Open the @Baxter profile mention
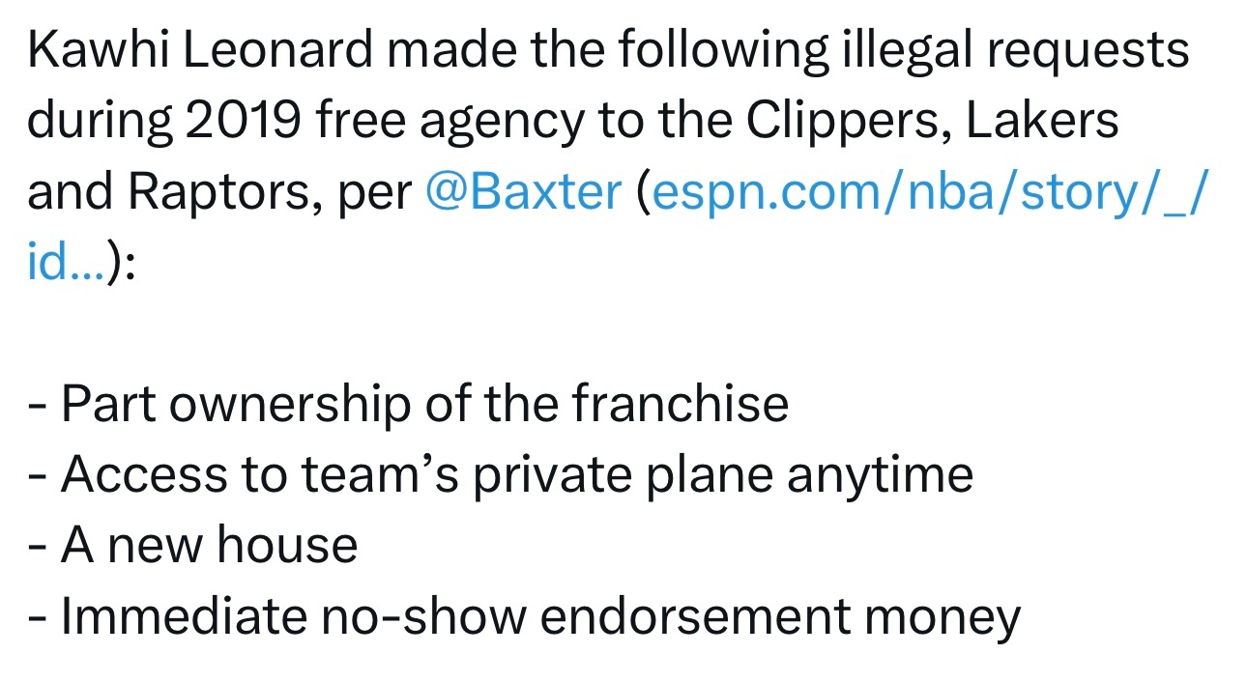Screen dimensions: 1247x682 [523, 193]
